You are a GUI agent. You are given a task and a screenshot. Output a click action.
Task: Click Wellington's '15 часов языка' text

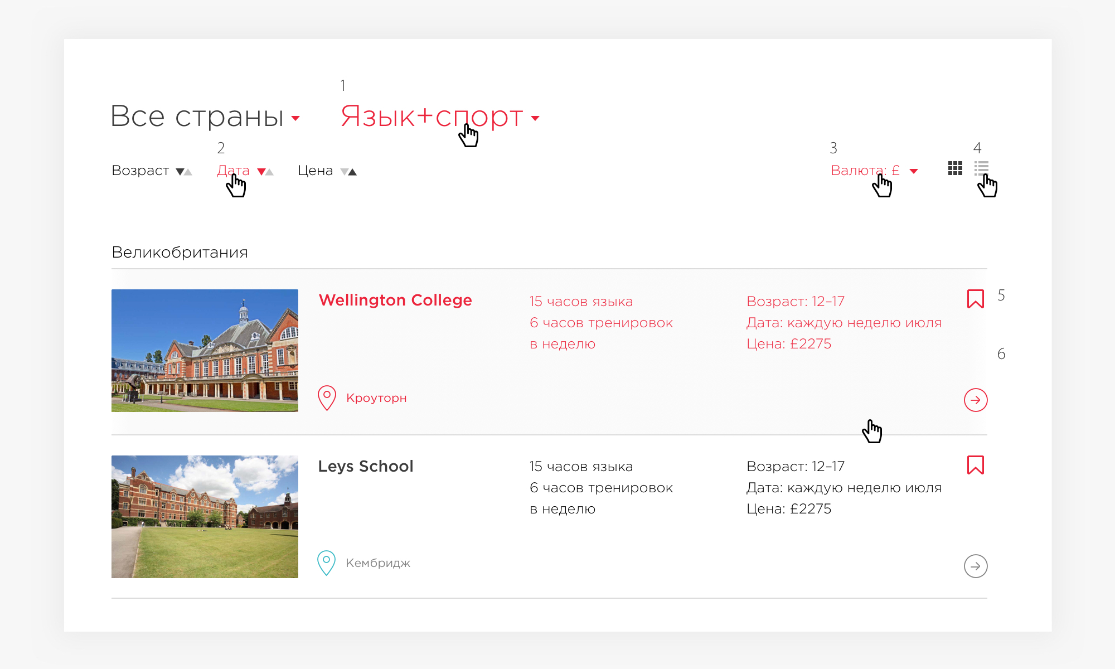click(x=581, y=302)
